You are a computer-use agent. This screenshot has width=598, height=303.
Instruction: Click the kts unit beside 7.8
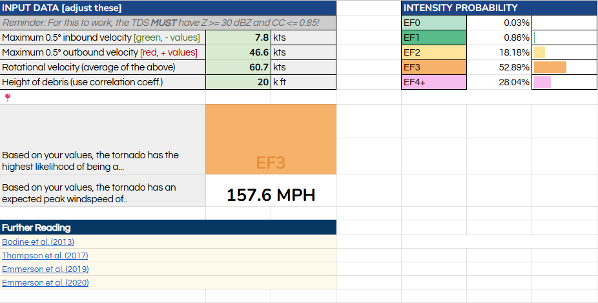tap(304, 37)
